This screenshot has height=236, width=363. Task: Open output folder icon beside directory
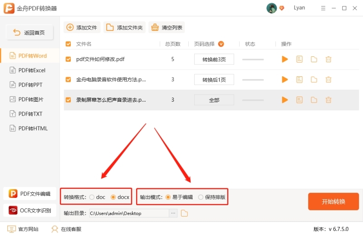coord(184,213)
